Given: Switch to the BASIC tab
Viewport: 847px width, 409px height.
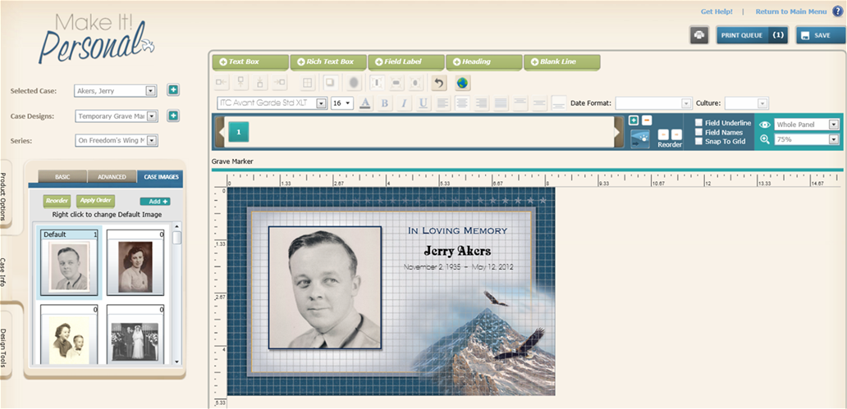Looking at the screenshot, I should pos(62,176).
